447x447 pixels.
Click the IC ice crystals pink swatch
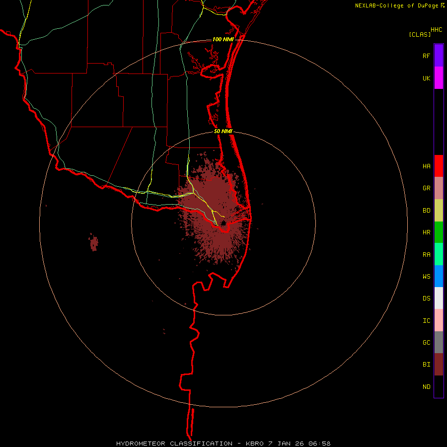coord(439,320)
